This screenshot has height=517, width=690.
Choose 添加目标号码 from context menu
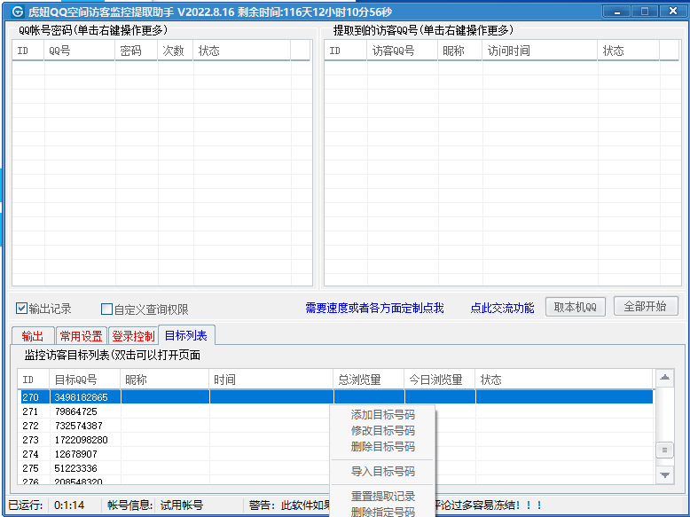[x=383, y=414]
